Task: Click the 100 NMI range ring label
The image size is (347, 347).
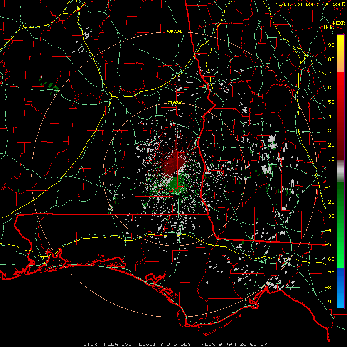Action: click(174, 32)
